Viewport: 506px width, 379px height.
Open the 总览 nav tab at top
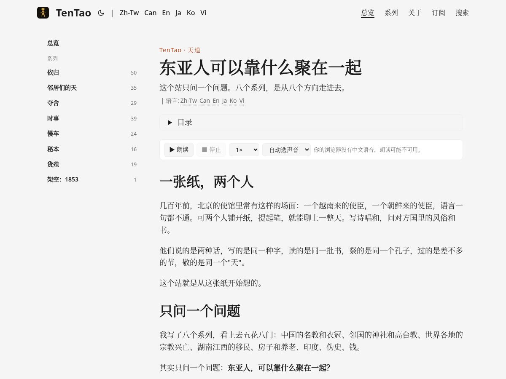[x=368, y=13]
